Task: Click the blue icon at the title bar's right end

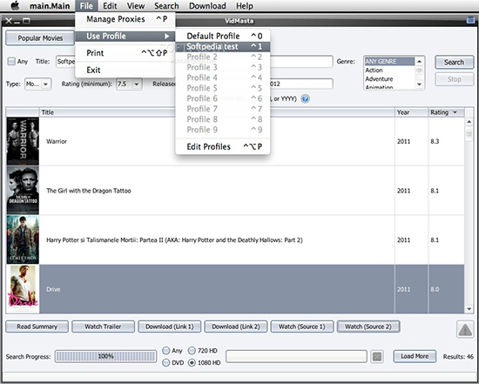Action: (470, 20)
